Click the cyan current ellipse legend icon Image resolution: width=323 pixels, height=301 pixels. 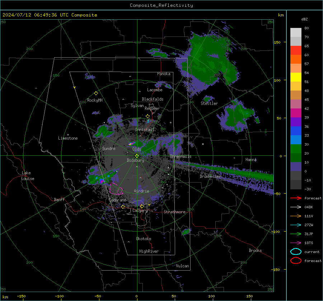click(x=296, y=252)
